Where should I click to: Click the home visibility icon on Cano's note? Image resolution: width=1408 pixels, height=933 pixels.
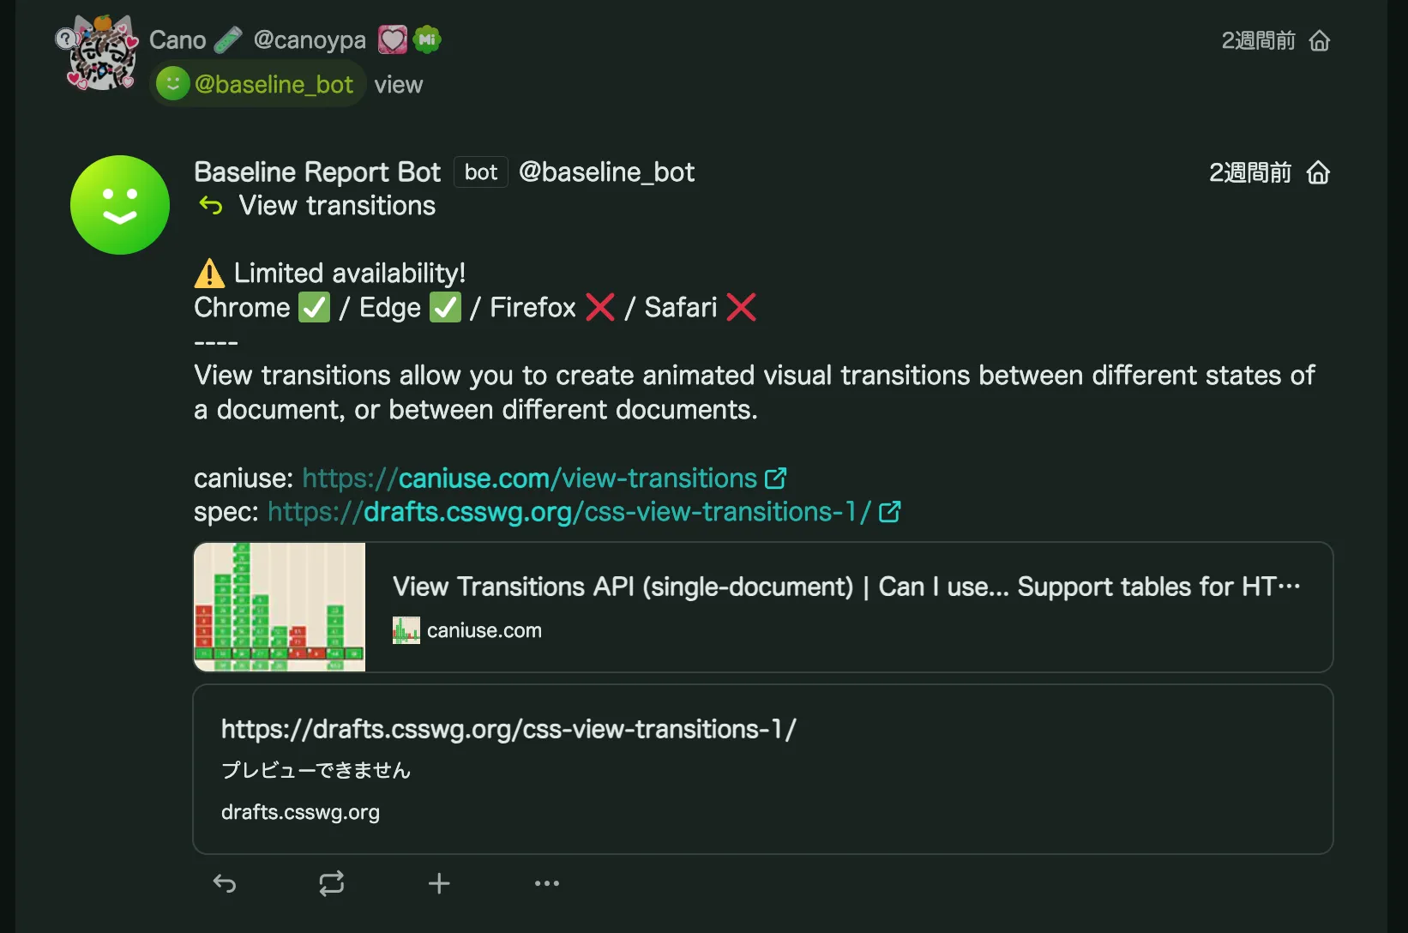coord(1320,41)
